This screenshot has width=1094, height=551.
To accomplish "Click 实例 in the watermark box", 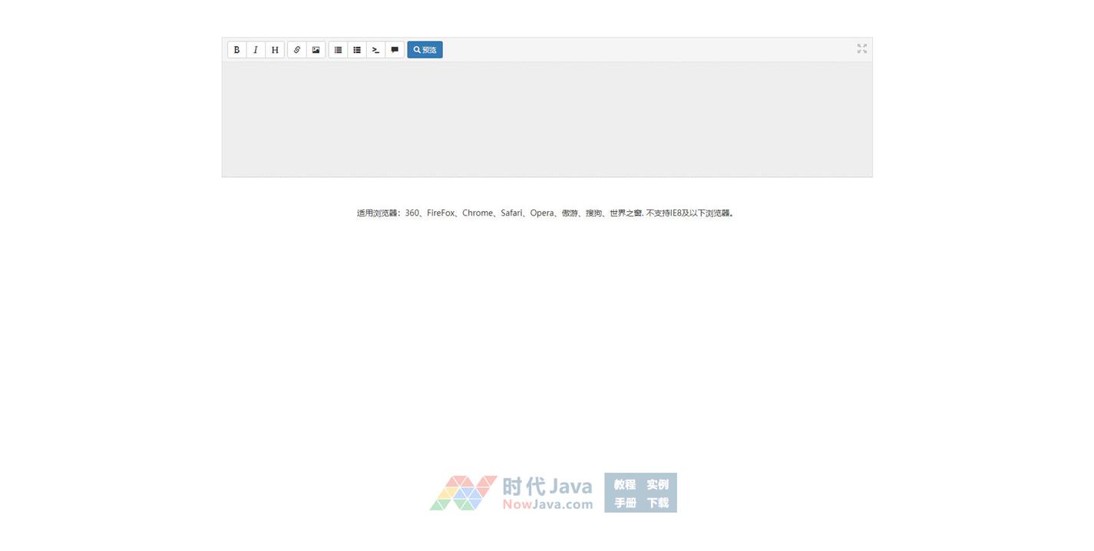I will [x=657, y=484].
